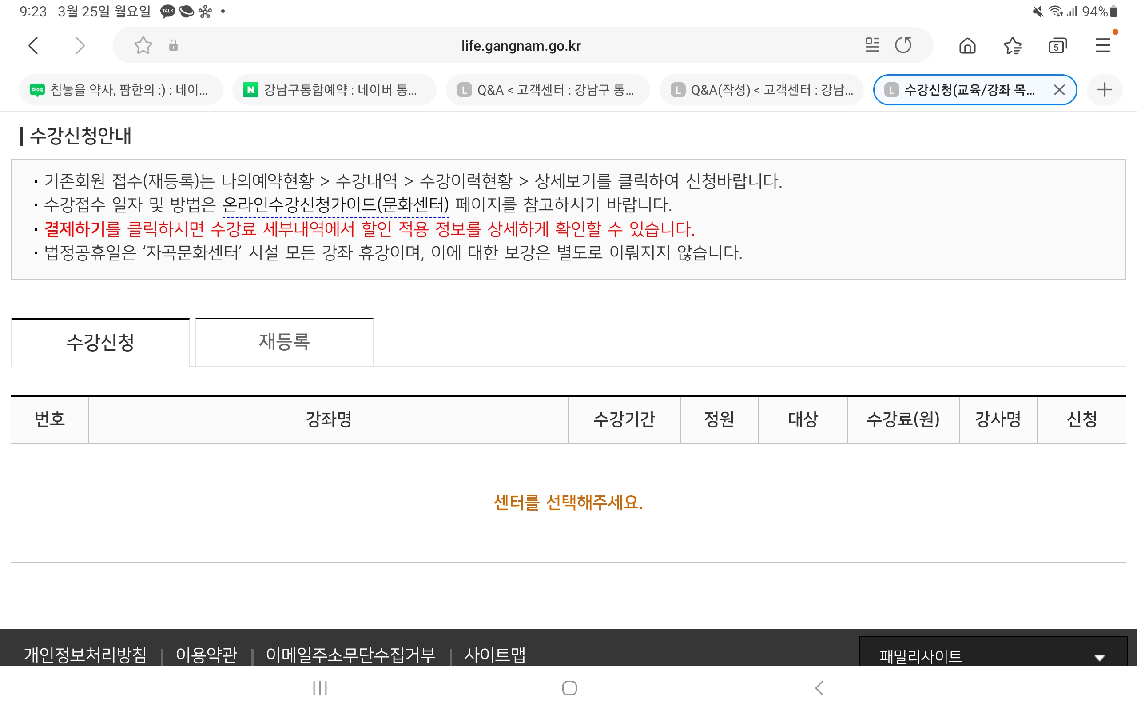Screen dimensions: 1137x711
Task: Open 개인정보처리방침 footer link
Action: 85,655
